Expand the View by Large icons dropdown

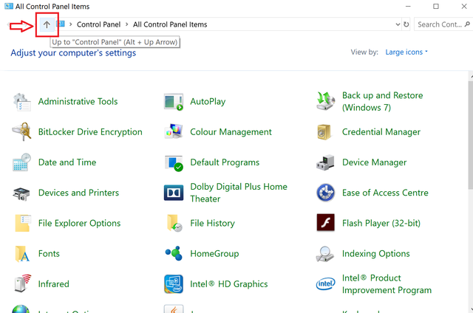click(406, 52)
